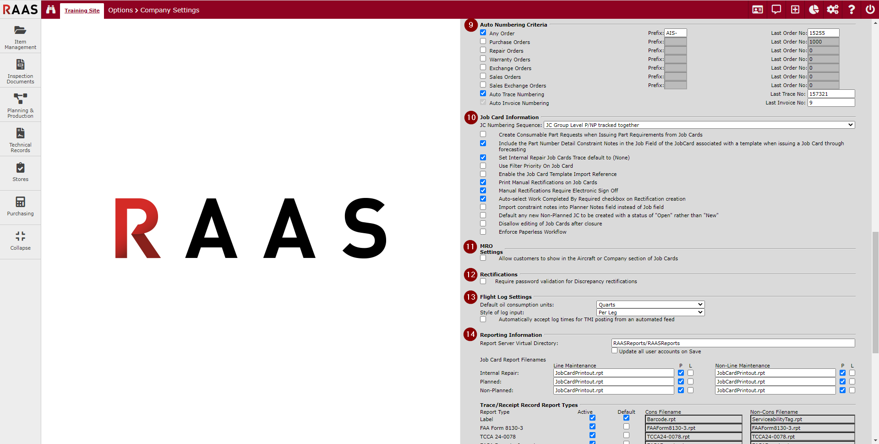Screen dimensions: 879x444
Task: Open the pie chart reports icon
Action: [x=813, y=10]
